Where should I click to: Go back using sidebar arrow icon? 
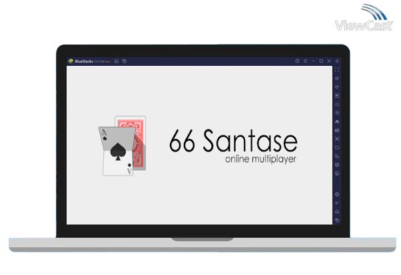[337, 203]
